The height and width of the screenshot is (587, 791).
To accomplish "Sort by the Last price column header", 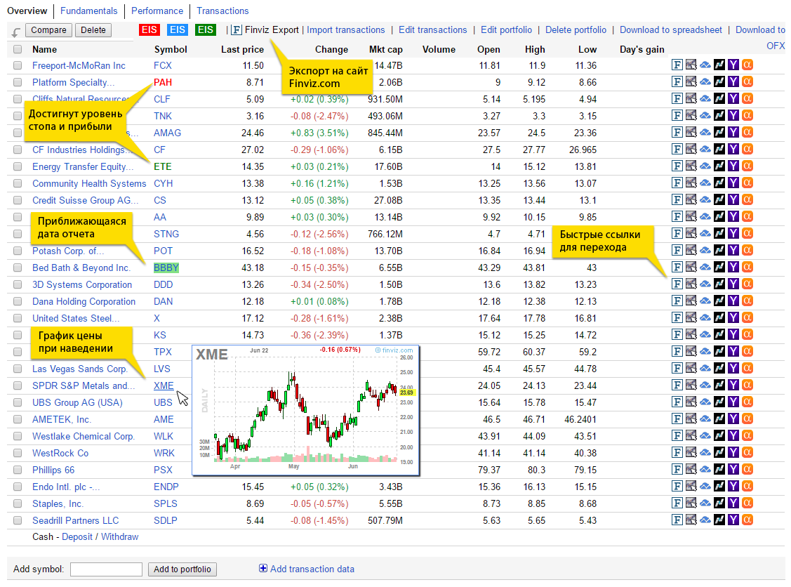I will tap(242, 49).
